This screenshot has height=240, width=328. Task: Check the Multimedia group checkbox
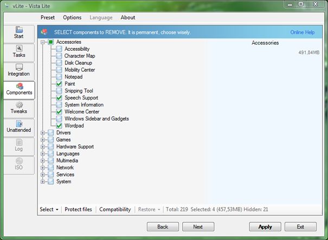[x=51, y=161]
